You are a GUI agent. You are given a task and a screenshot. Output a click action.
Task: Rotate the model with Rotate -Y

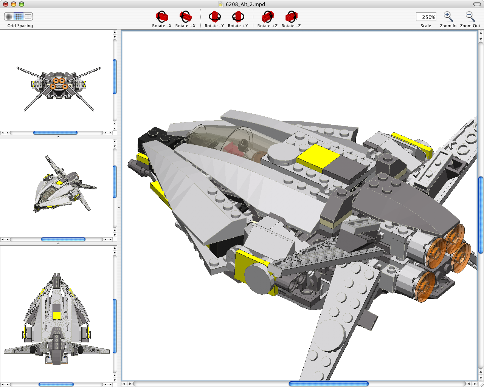tap(214, 17)
